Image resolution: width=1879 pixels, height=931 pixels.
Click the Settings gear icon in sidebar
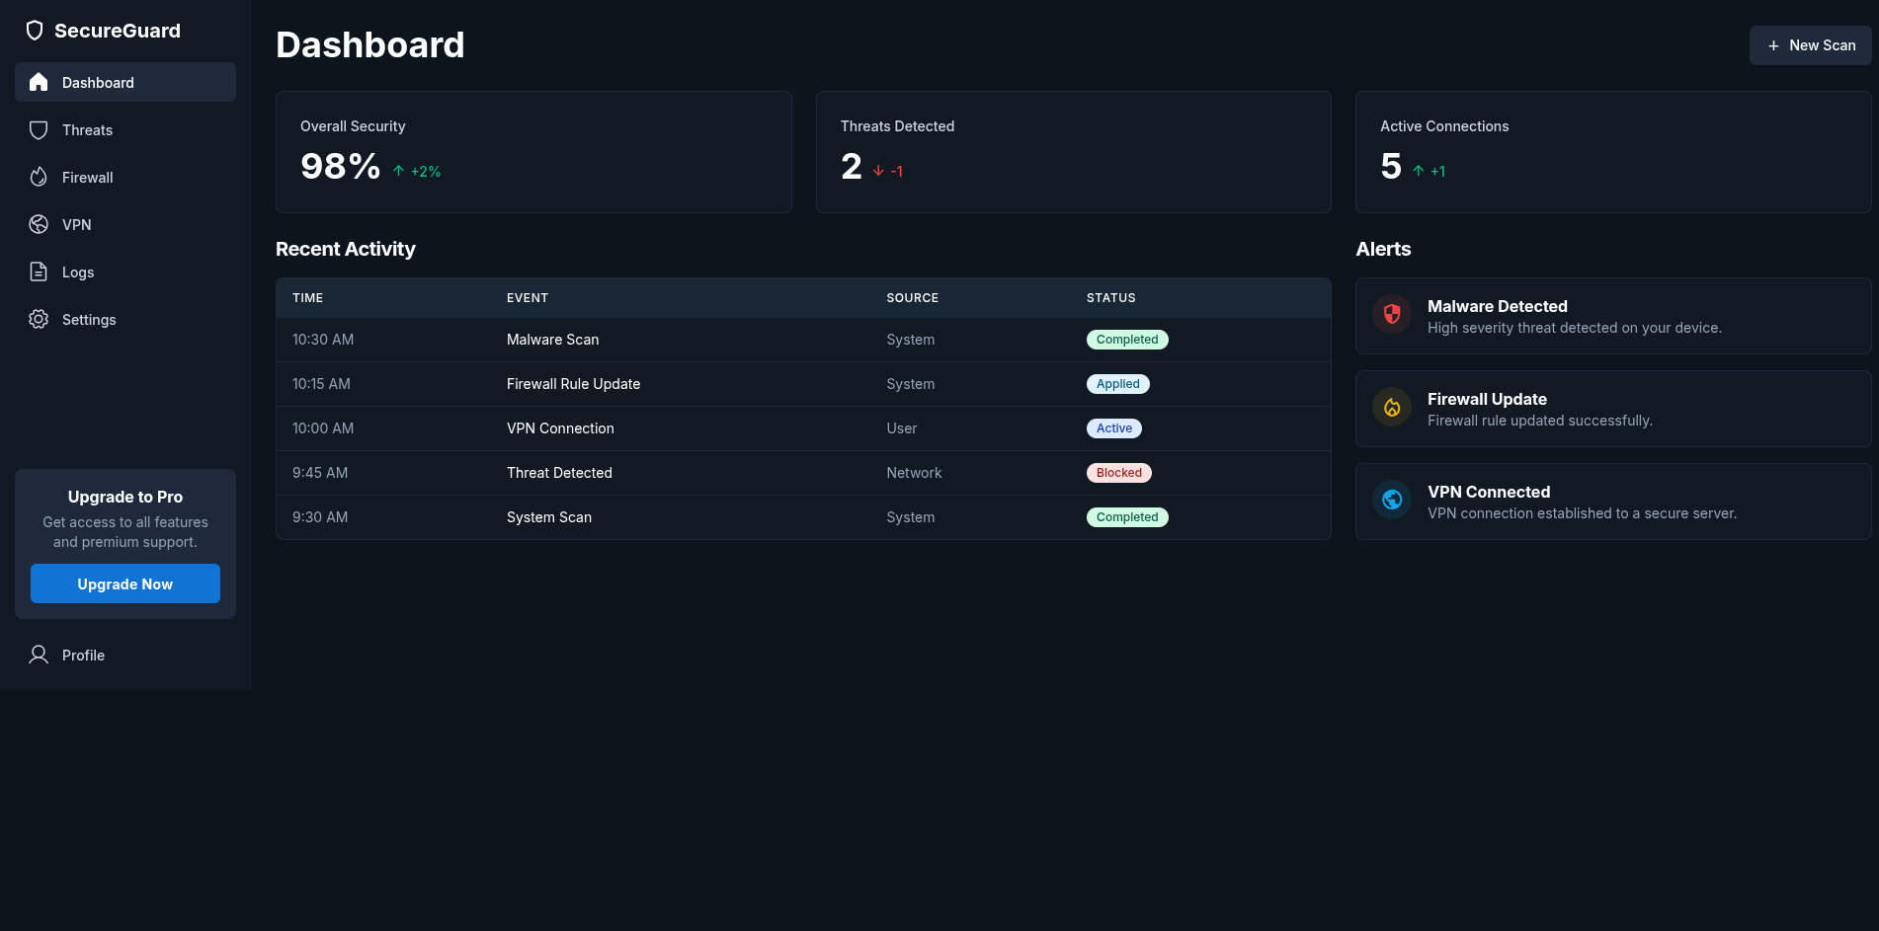click(x=39, y=320)
